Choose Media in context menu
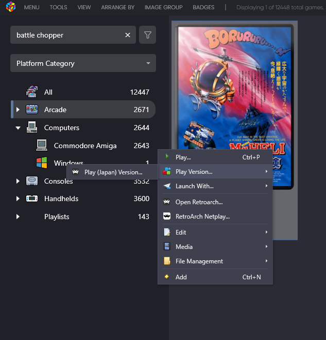Viewport: 326px width, 340px height. (215, 246)
